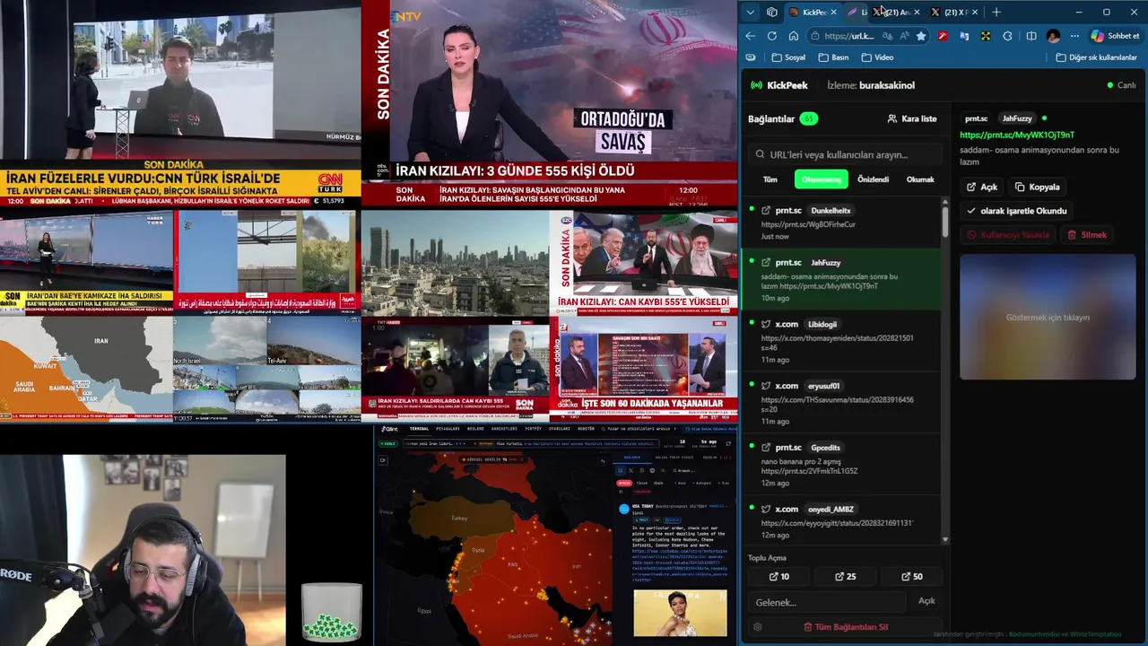The width and height of the screenshot is (1148, 646).
Task: Bulk open 25 links
Action: 846,577
